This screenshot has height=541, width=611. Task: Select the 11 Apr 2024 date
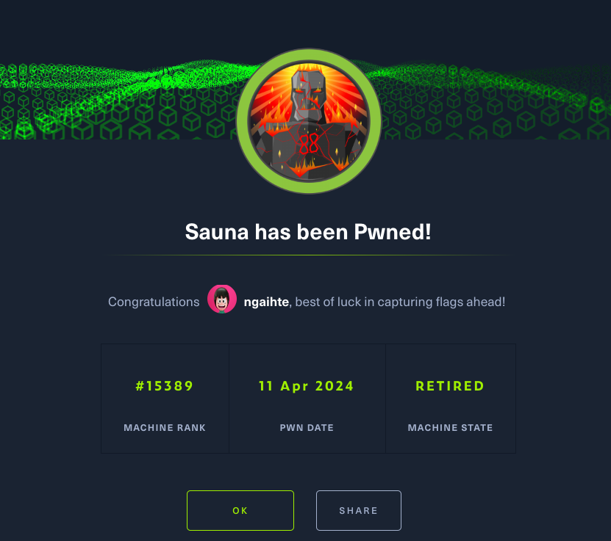pos(307,386)
